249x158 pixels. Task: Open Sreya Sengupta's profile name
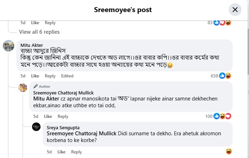63,127
